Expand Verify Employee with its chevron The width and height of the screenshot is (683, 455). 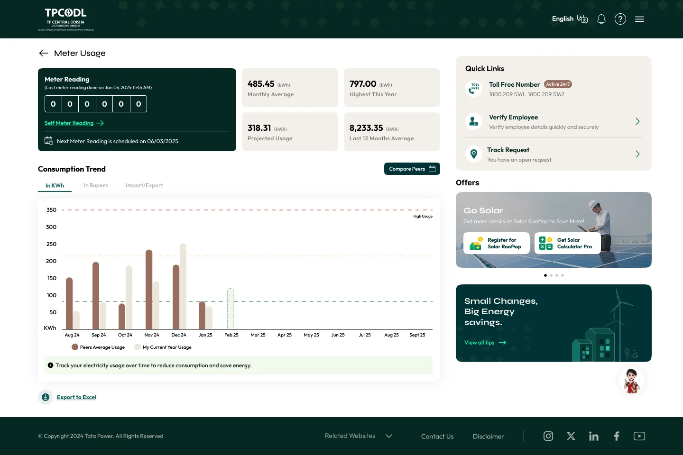point(637,121)
